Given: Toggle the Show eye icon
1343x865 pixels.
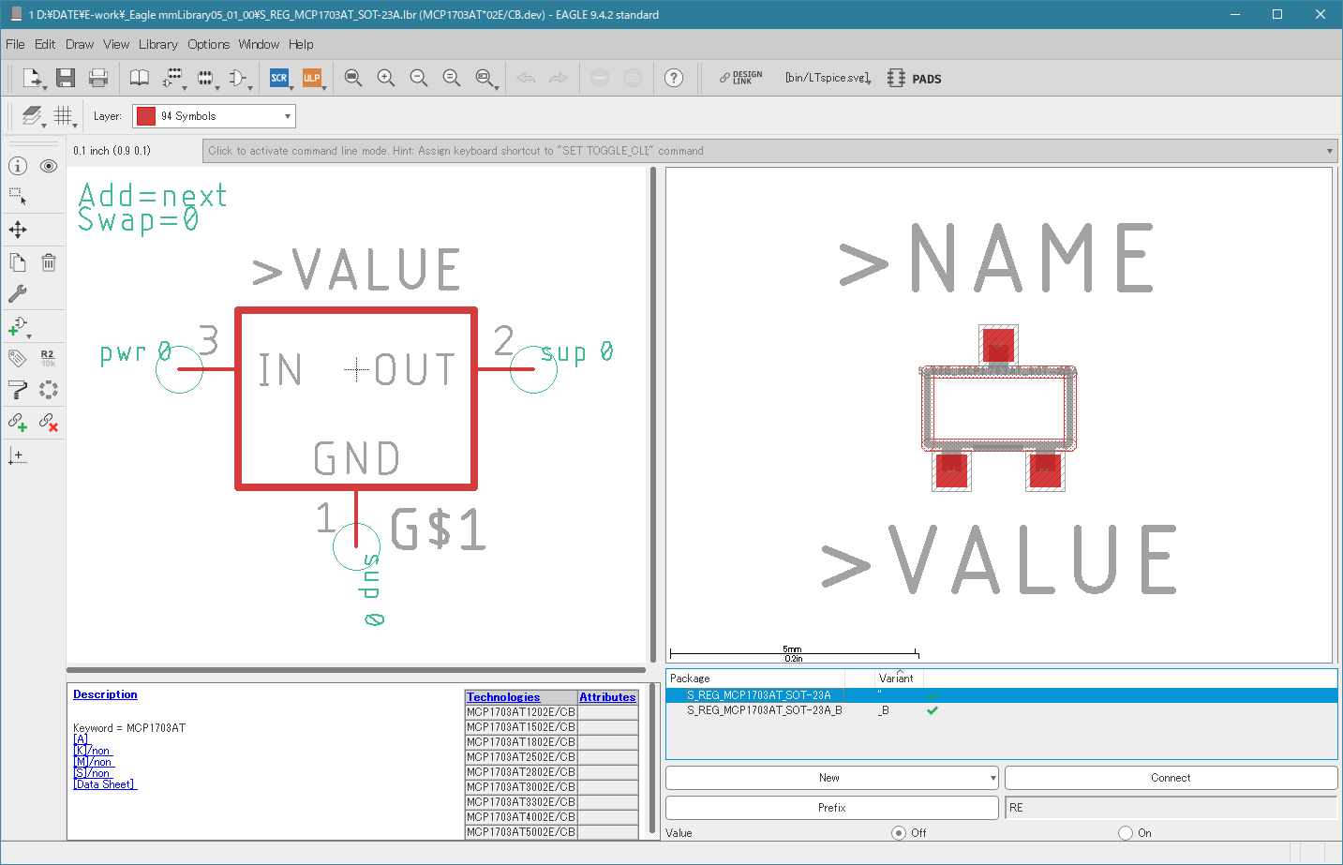Looking at the screenshot, I should click(x=49, y=166).
